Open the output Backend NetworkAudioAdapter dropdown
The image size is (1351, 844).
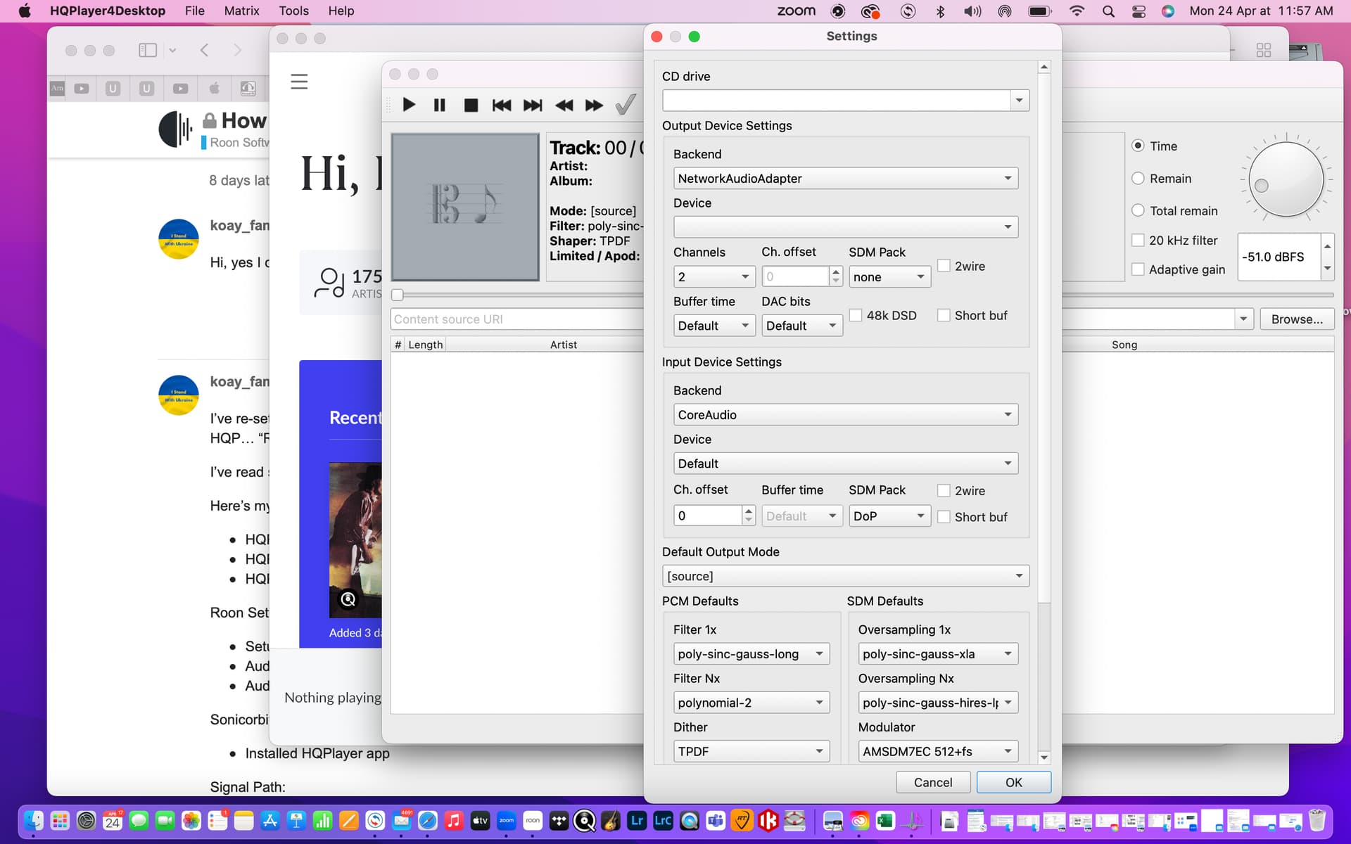[x=845, y=179]
